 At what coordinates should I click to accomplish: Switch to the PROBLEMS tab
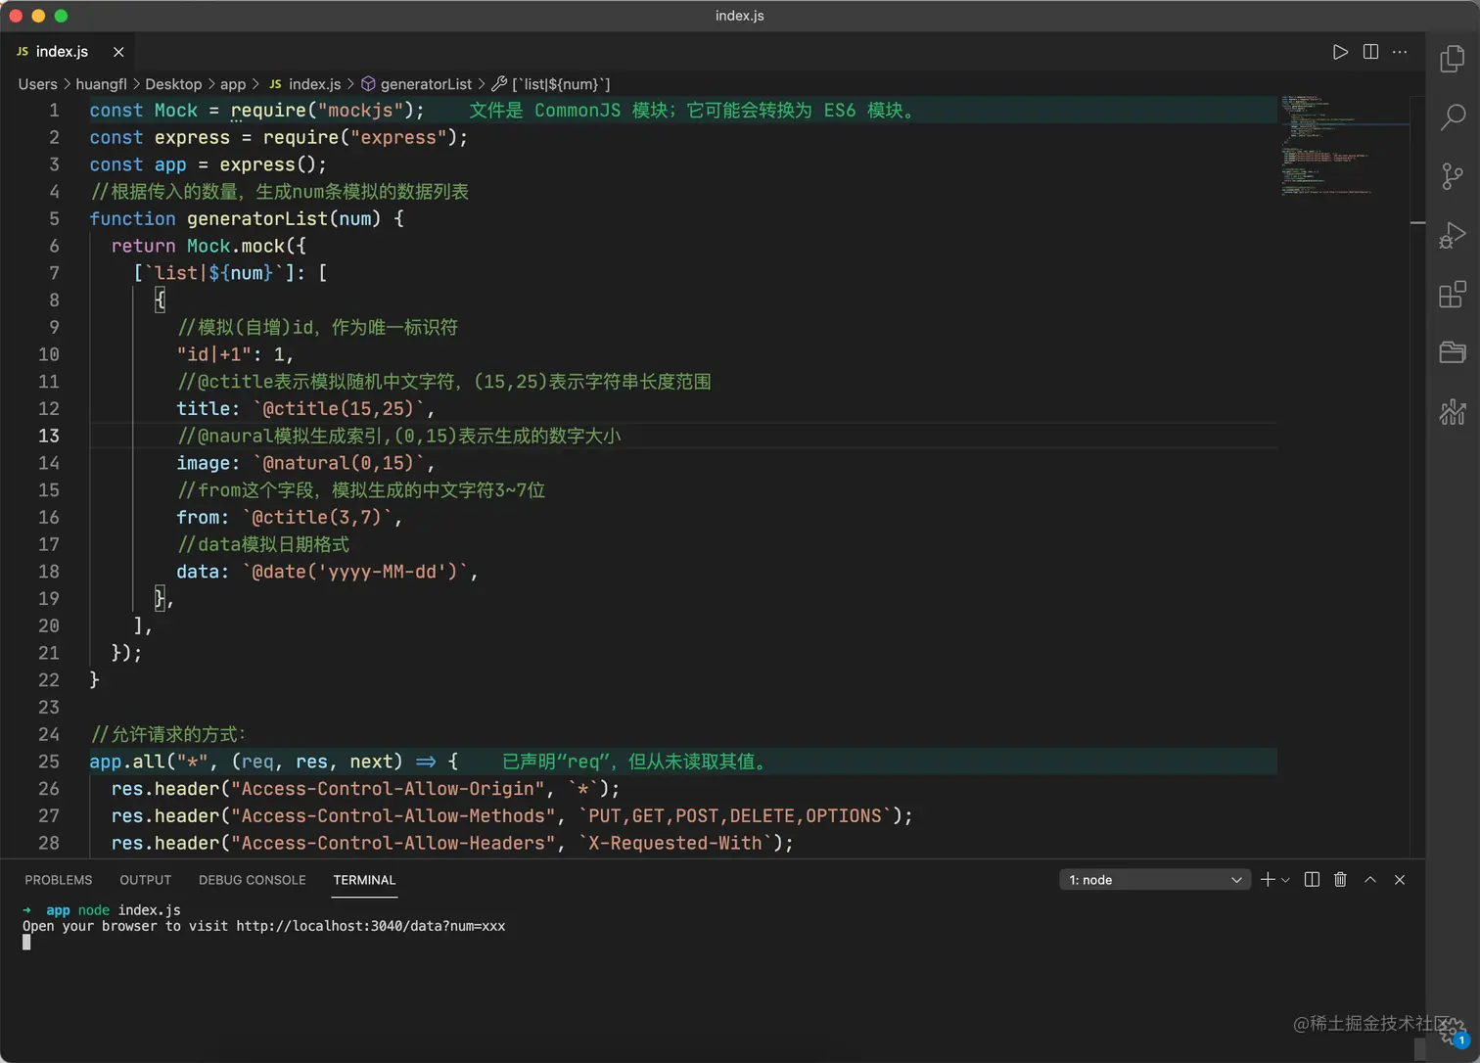tap(58, 880)
